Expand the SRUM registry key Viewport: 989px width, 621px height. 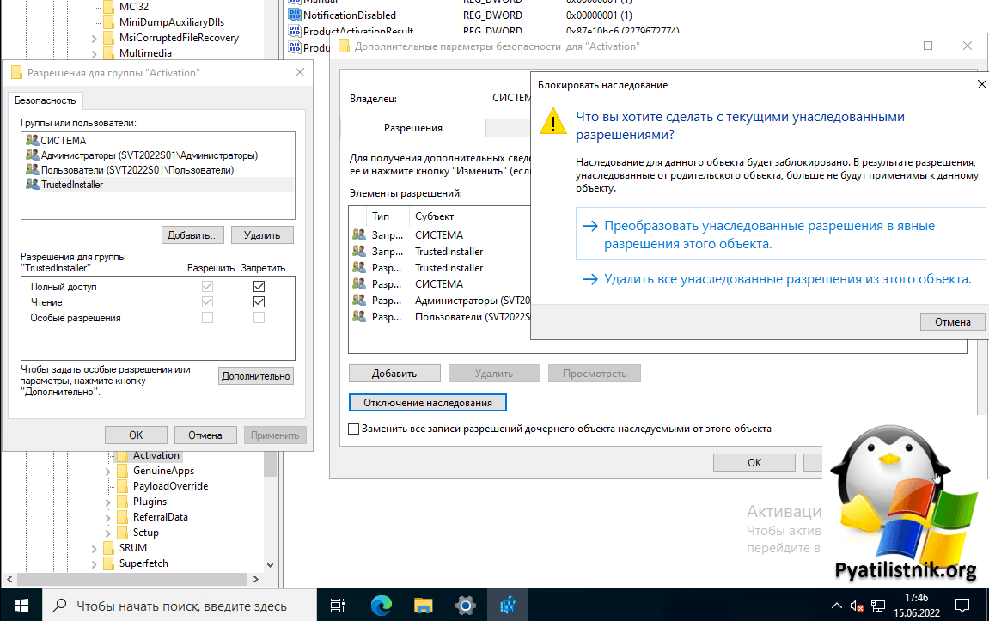(94, 548)
